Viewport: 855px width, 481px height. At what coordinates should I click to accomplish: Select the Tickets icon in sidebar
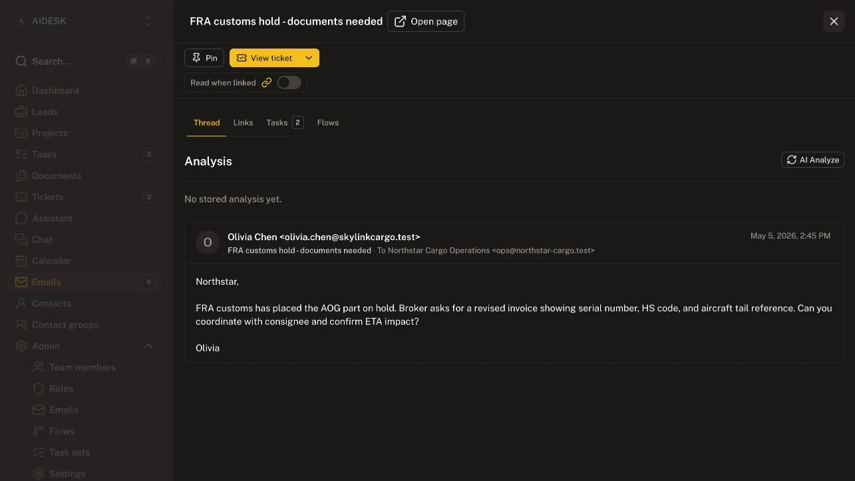(21, 197)
